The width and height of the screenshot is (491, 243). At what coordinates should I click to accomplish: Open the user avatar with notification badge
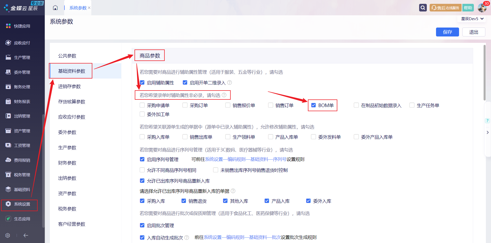pos(482,8)
